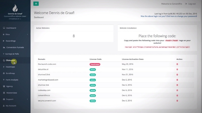Click the recorder.js script code snippet
Image resolution: width=202 pixels, height=113 pixels.
[x=157, y=47]
